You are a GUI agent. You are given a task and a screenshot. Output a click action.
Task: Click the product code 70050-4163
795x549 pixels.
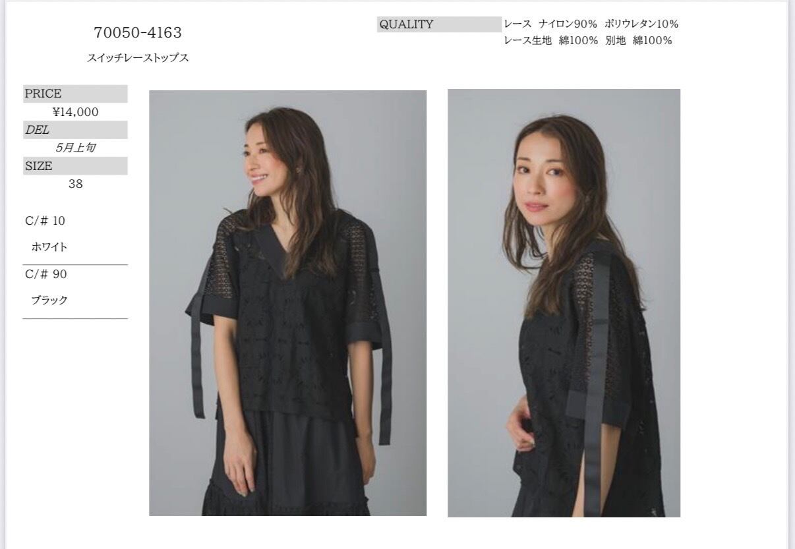[x=138, y=32]
